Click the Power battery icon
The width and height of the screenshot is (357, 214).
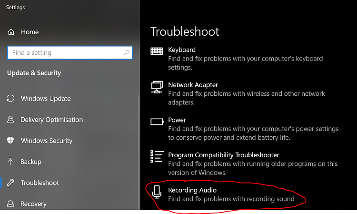(157, 122)
